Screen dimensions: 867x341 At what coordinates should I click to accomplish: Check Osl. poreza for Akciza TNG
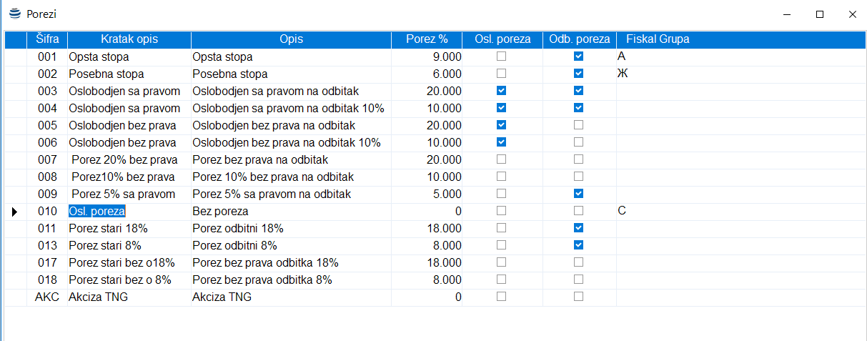pos(502,297)
